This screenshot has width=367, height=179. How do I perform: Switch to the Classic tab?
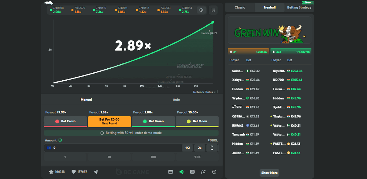240,7
